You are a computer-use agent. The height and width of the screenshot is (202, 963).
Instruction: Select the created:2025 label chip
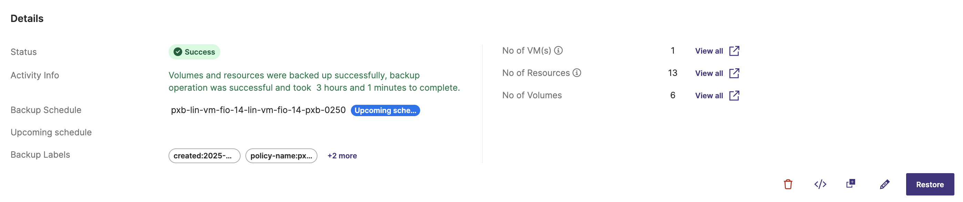(204, 156)
